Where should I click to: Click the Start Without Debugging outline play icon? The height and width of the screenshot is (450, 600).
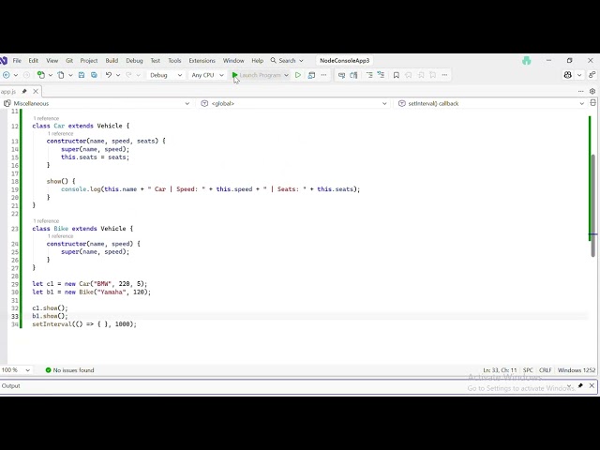click(298, 75)
